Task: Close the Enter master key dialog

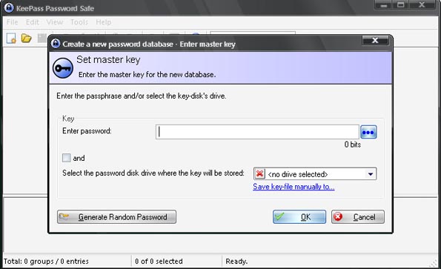Action: (x=375, y=41)
